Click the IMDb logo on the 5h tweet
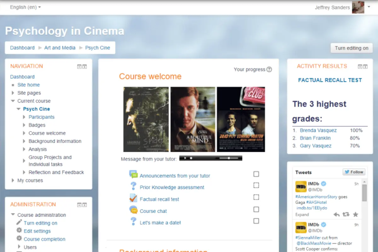 coord(301,186)
